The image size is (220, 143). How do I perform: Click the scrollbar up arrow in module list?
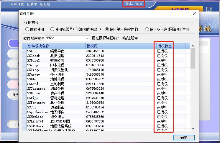[x=193, y=46]
